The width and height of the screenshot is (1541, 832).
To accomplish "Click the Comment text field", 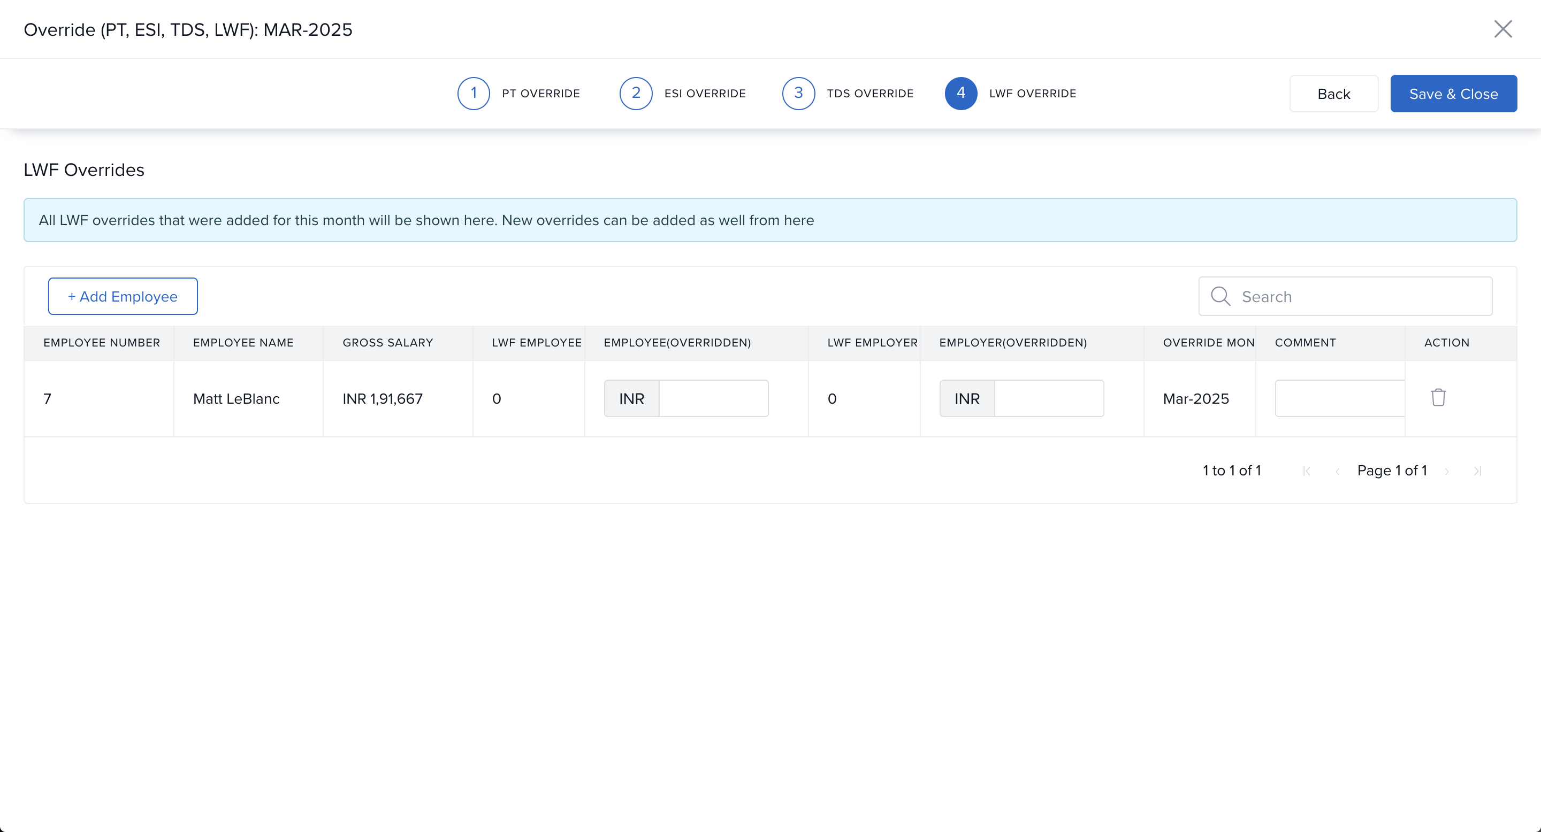I will [x=1339, y=399].
